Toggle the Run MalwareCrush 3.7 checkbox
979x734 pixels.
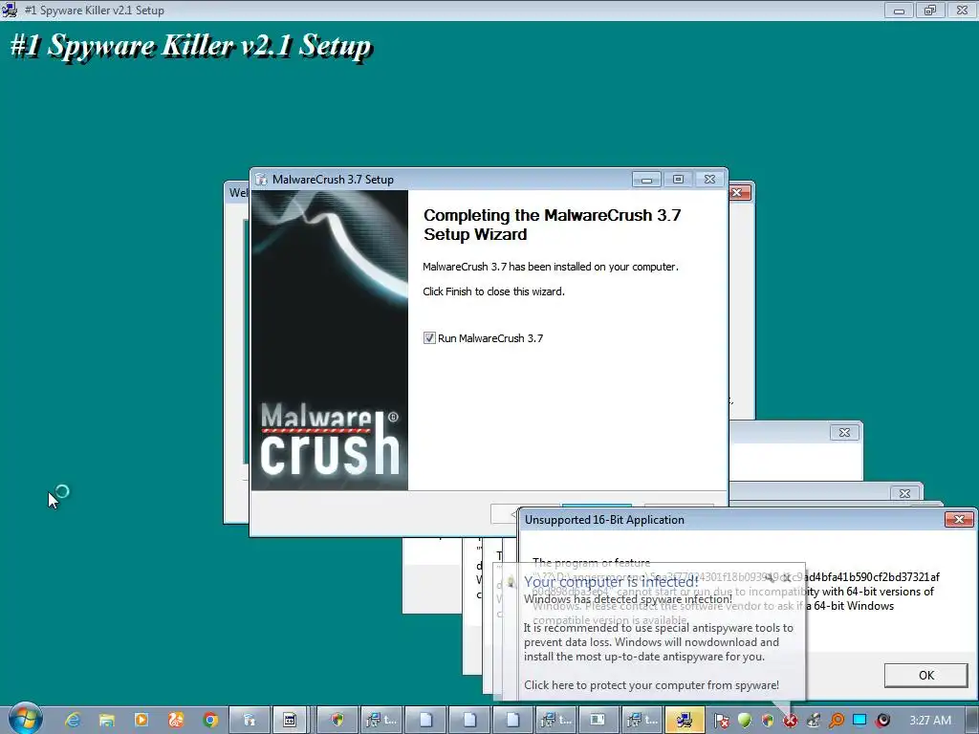(429, 338)
